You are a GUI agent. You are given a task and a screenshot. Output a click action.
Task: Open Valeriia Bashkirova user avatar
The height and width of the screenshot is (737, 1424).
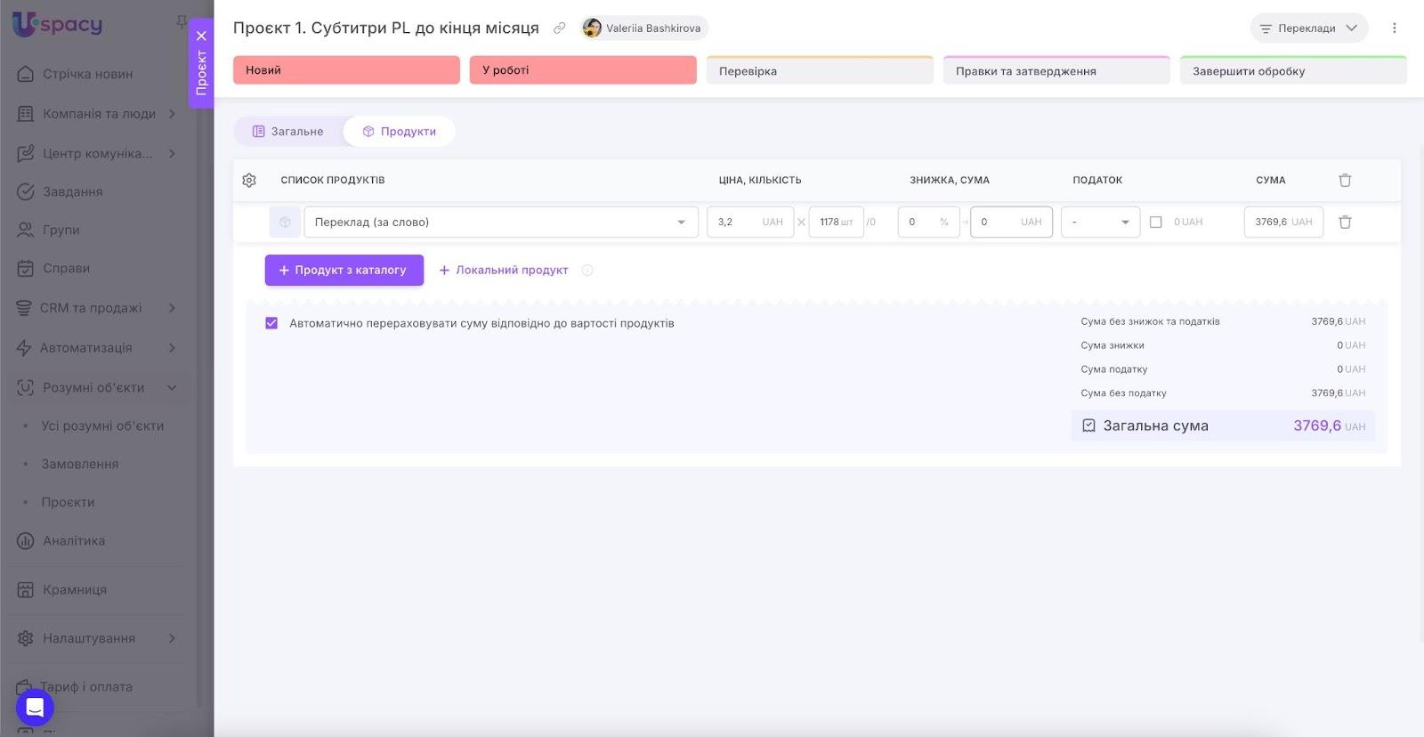tap(592, 28)
